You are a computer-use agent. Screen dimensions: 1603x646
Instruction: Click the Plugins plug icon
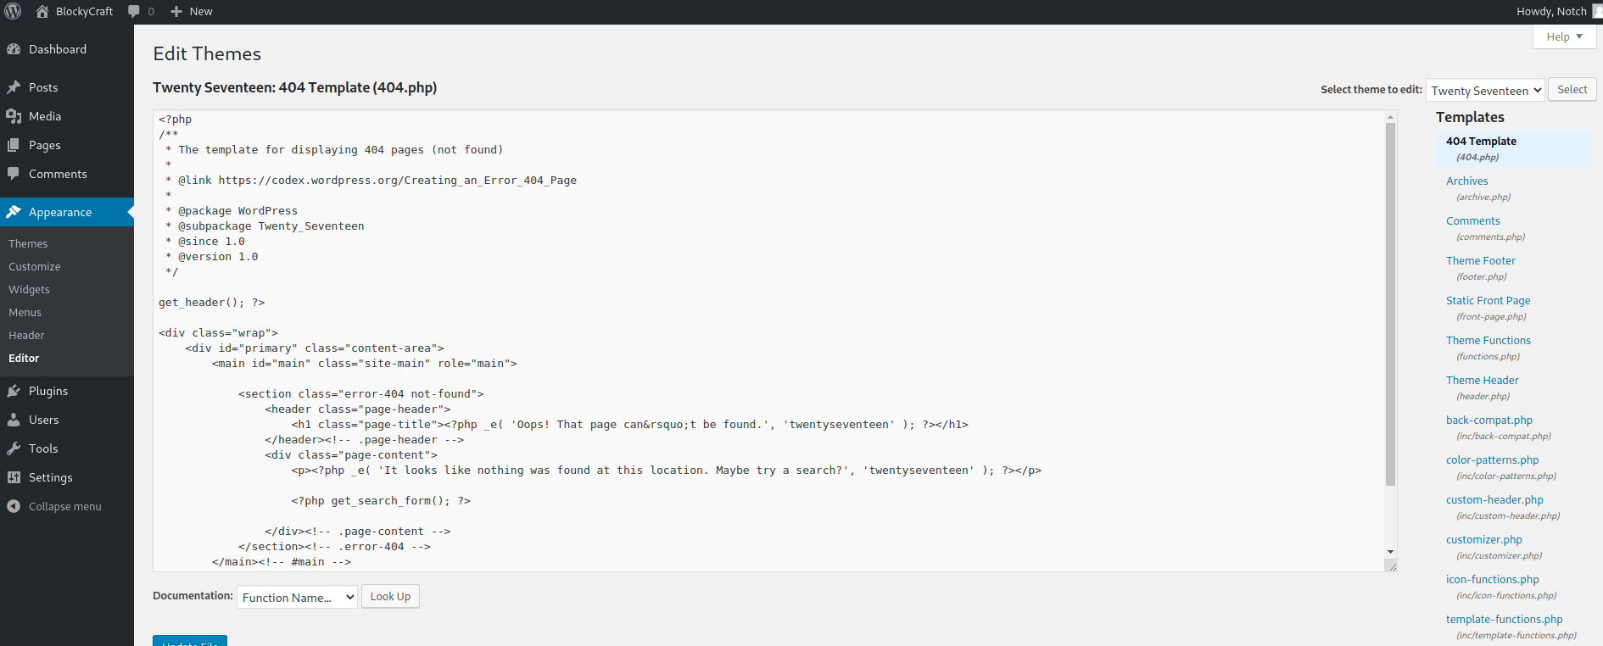pos(14,391)
